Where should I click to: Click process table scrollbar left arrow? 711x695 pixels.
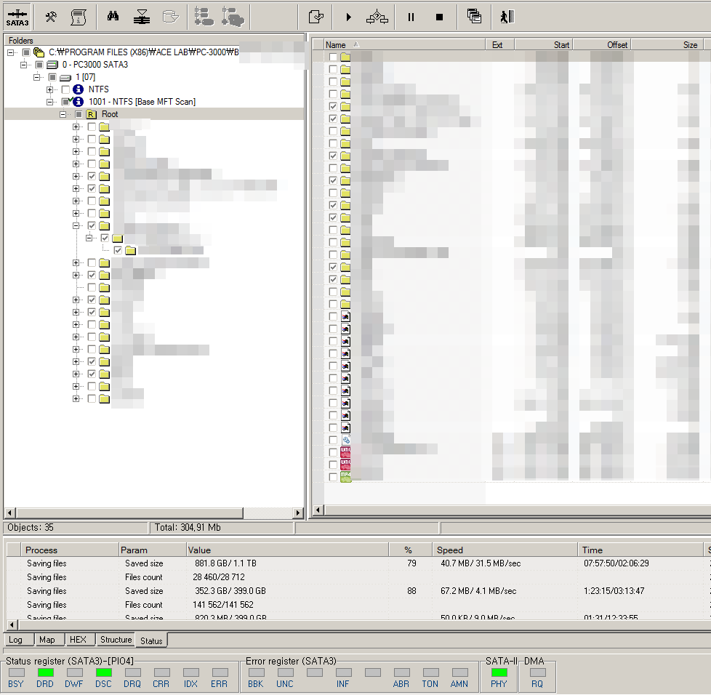click(12, 624)
